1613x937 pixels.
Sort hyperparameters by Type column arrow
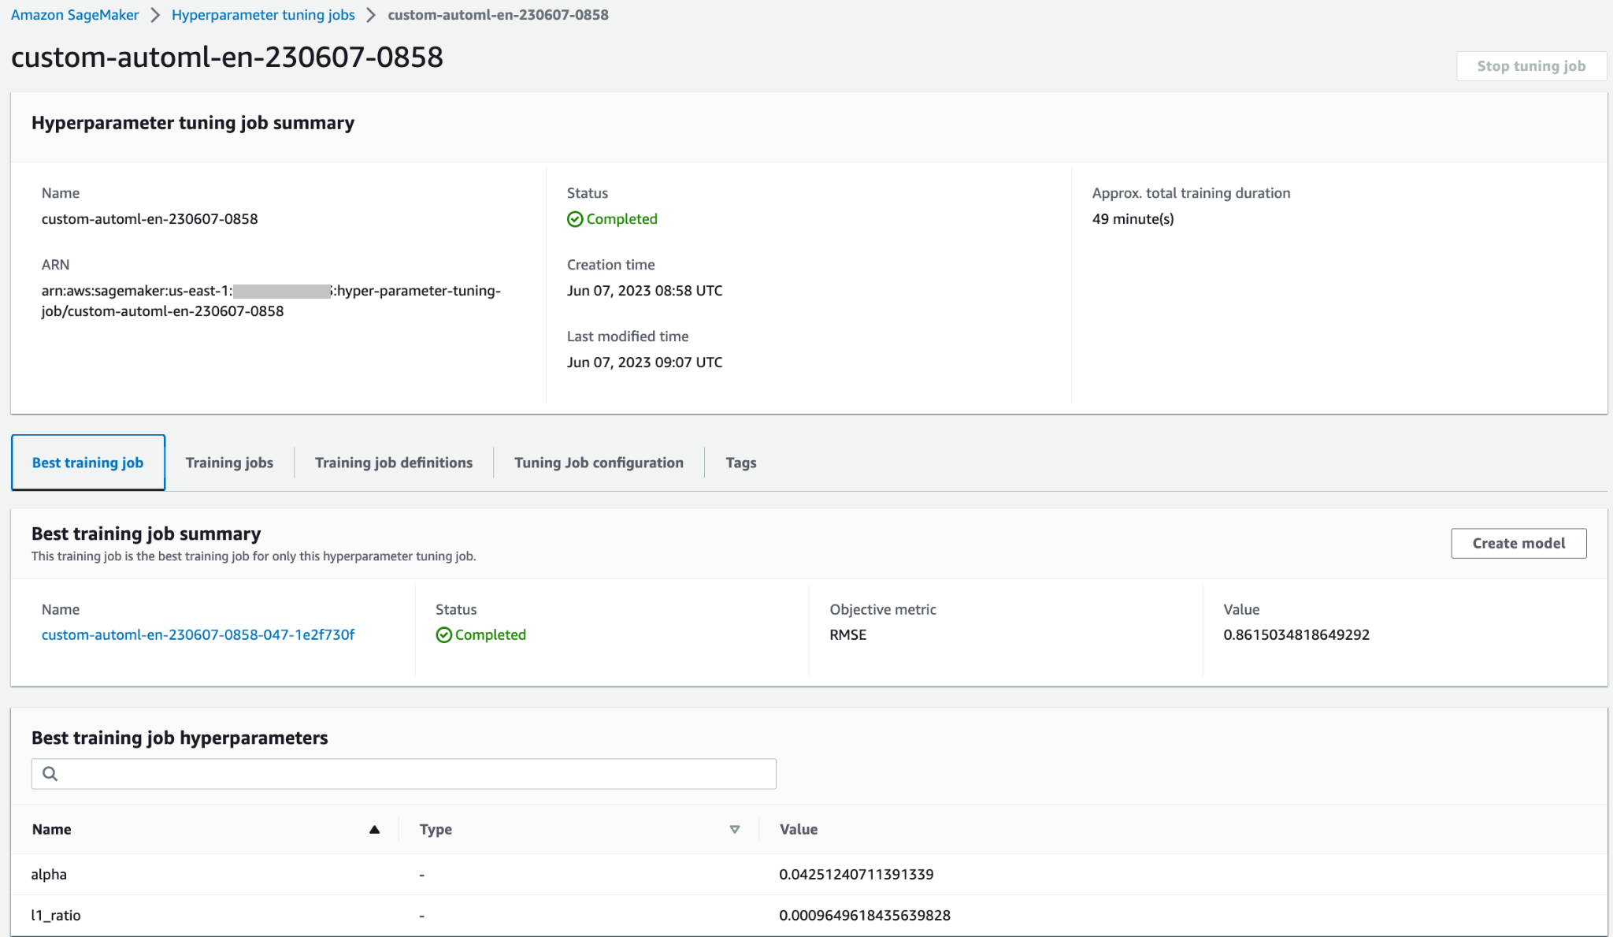coord(734,829)
